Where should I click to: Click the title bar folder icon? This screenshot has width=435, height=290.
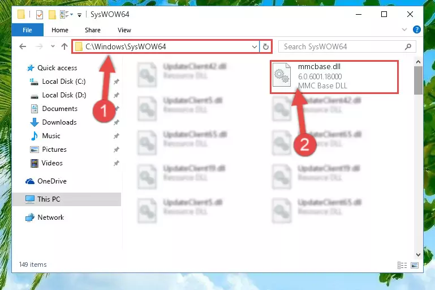pos(21,14)
